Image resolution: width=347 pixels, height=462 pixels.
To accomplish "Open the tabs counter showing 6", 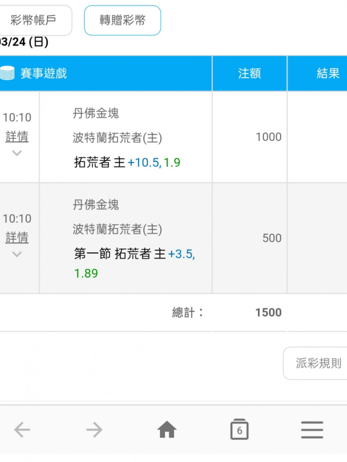I will pyautogui.click(x=239, y=430).
